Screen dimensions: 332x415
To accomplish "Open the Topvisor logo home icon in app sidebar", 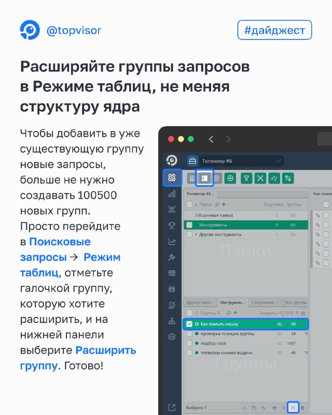I will click(x=172, y=160).
